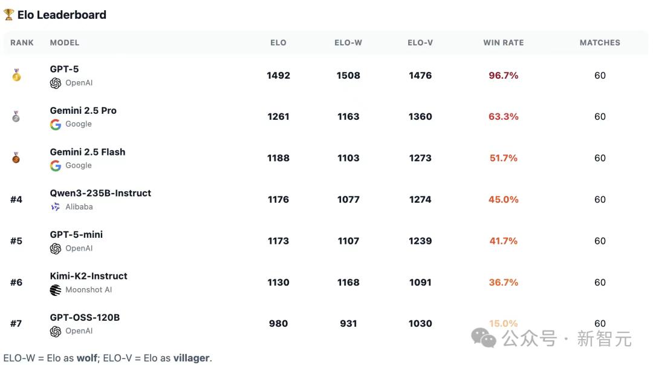Click the Alibaba logo under Qwen3-235B-Instruct
The image size is (653, 365).
coord(56,207)
